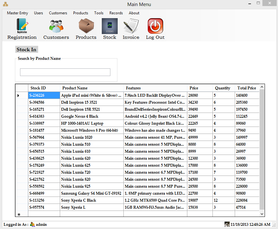This screenshot has width=278, height=229.
Task: Select the Nokia Lumia 510 cell
Action: click(x=92, y=144)
